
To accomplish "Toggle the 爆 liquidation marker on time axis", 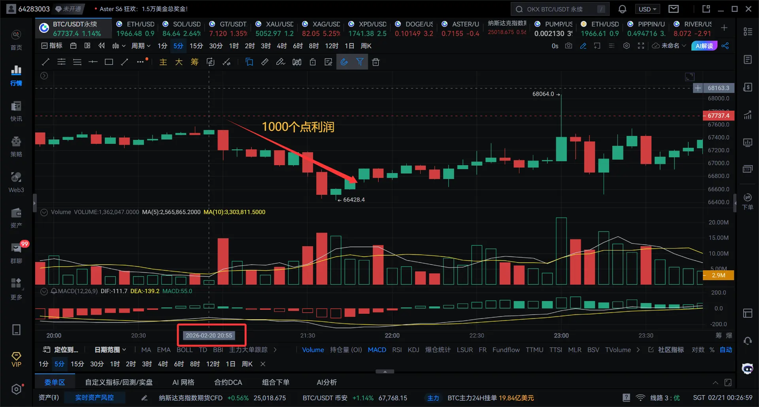I will click(x=729, y=335).
